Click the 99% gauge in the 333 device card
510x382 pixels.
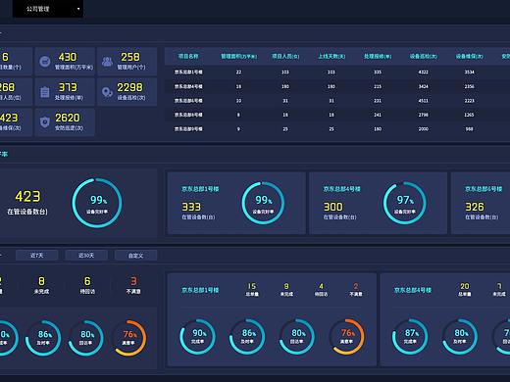263,203
